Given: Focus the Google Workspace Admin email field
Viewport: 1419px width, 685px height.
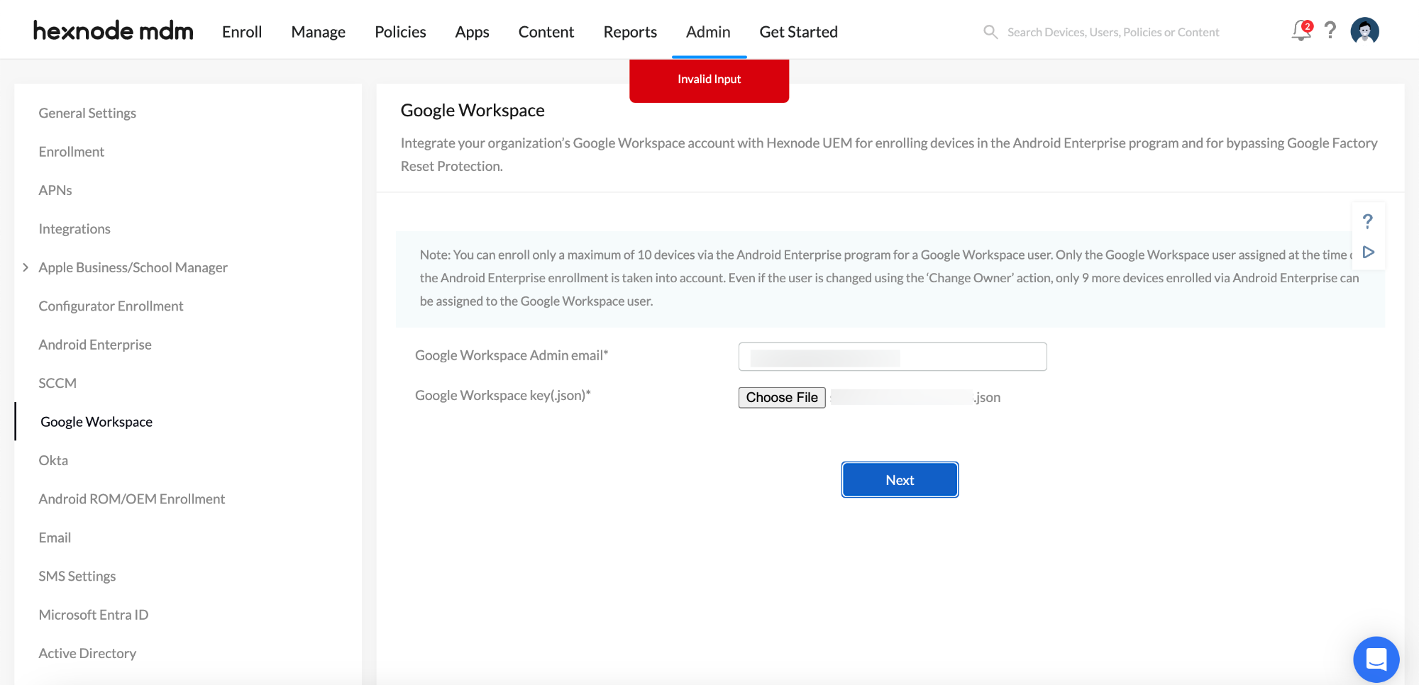Looking at the screenshot, I should (893, 357).
